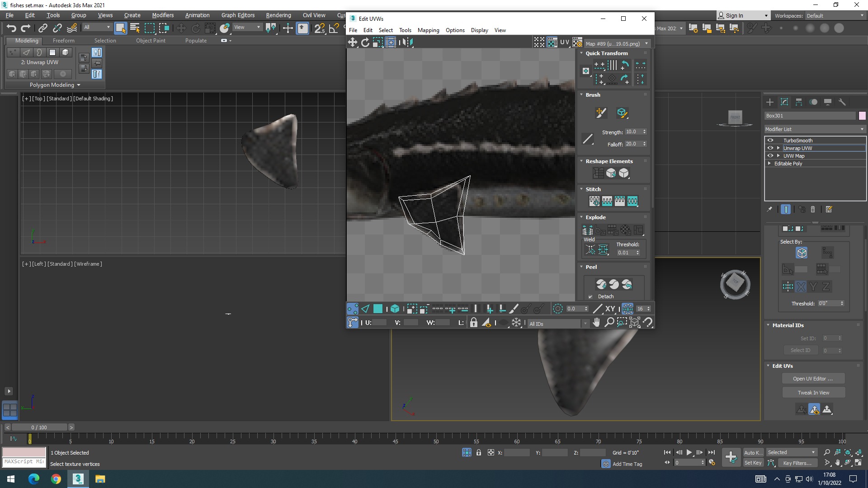868x488 pixels.
Task: Open the Mapping menu in Edit UVWs
Action: [x=428, y=30]
